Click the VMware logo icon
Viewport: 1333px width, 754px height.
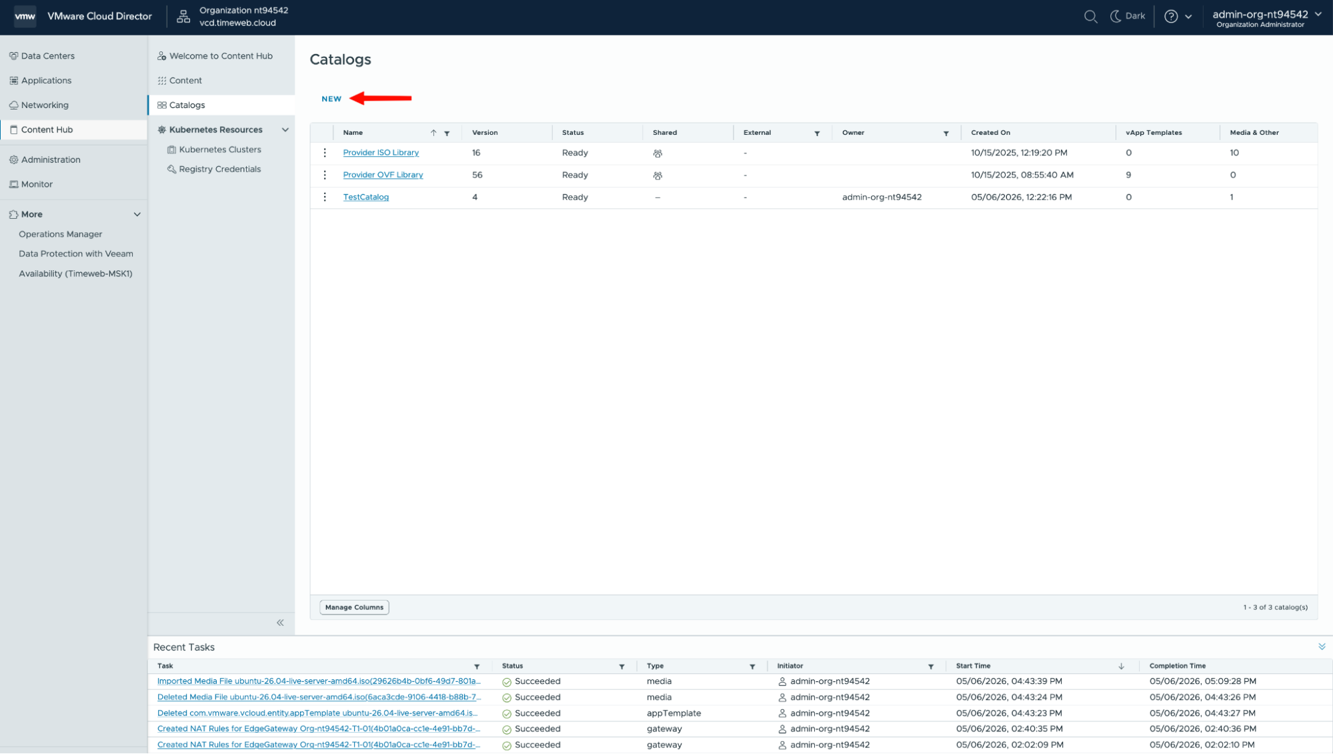pyautogui.click(x=25, y=17)
